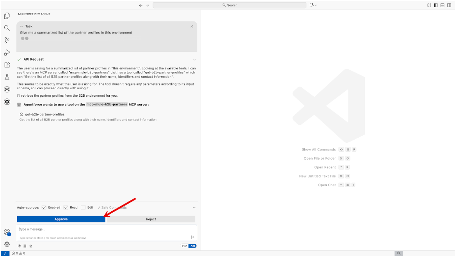Open Source Control view
The image size is (457, 257).
tap(7, 40)
